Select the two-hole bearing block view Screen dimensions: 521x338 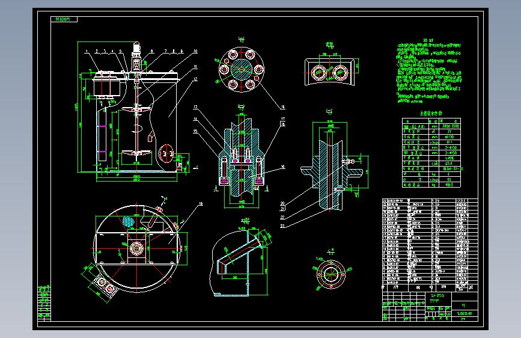(x=330, y=72)
